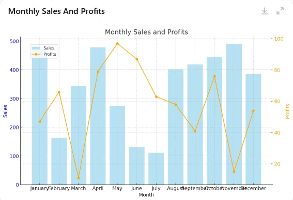Click the September profit data point

[x=195, y=131]
